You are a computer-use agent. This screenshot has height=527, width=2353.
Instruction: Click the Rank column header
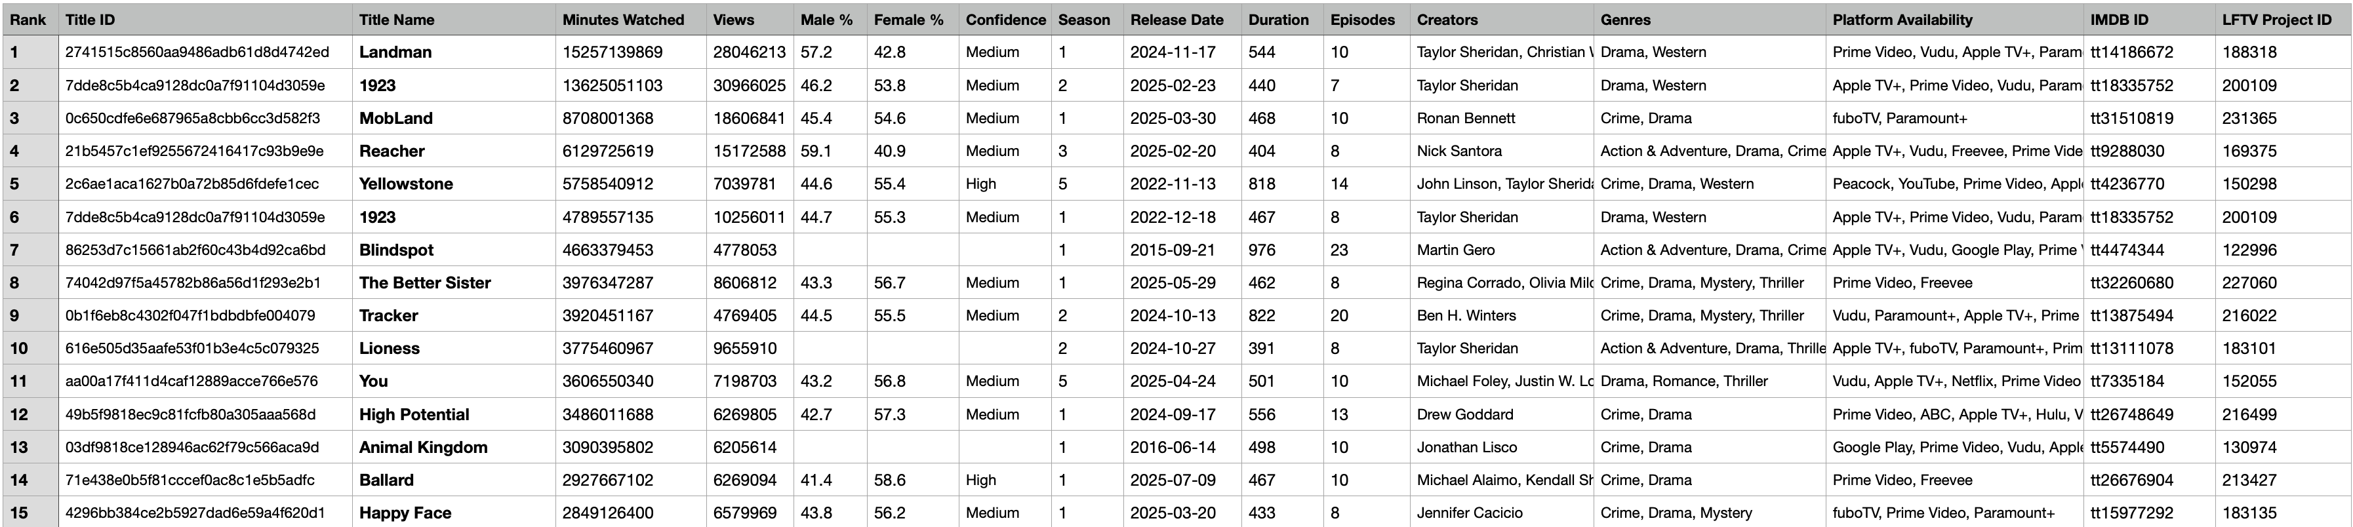coord(28,19)
